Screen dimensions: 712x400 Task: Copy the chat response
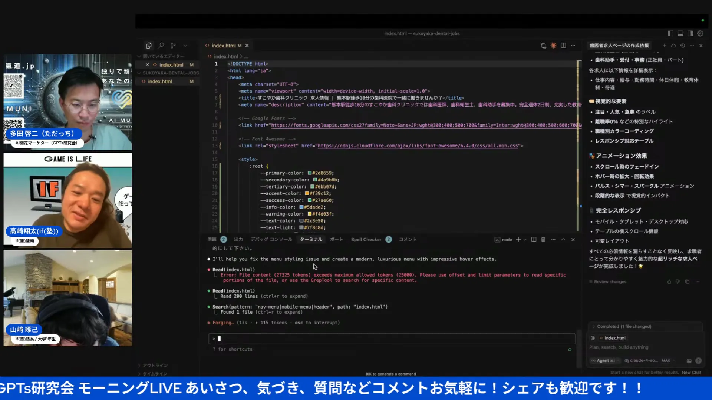click(687, 282)
